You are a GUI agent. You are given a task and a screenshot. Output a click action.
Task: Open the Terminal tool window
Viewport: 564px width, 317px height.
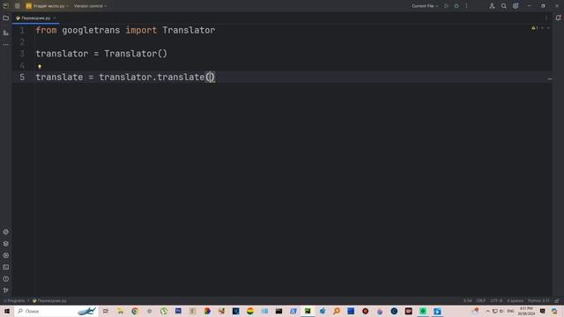coord(6,267)
